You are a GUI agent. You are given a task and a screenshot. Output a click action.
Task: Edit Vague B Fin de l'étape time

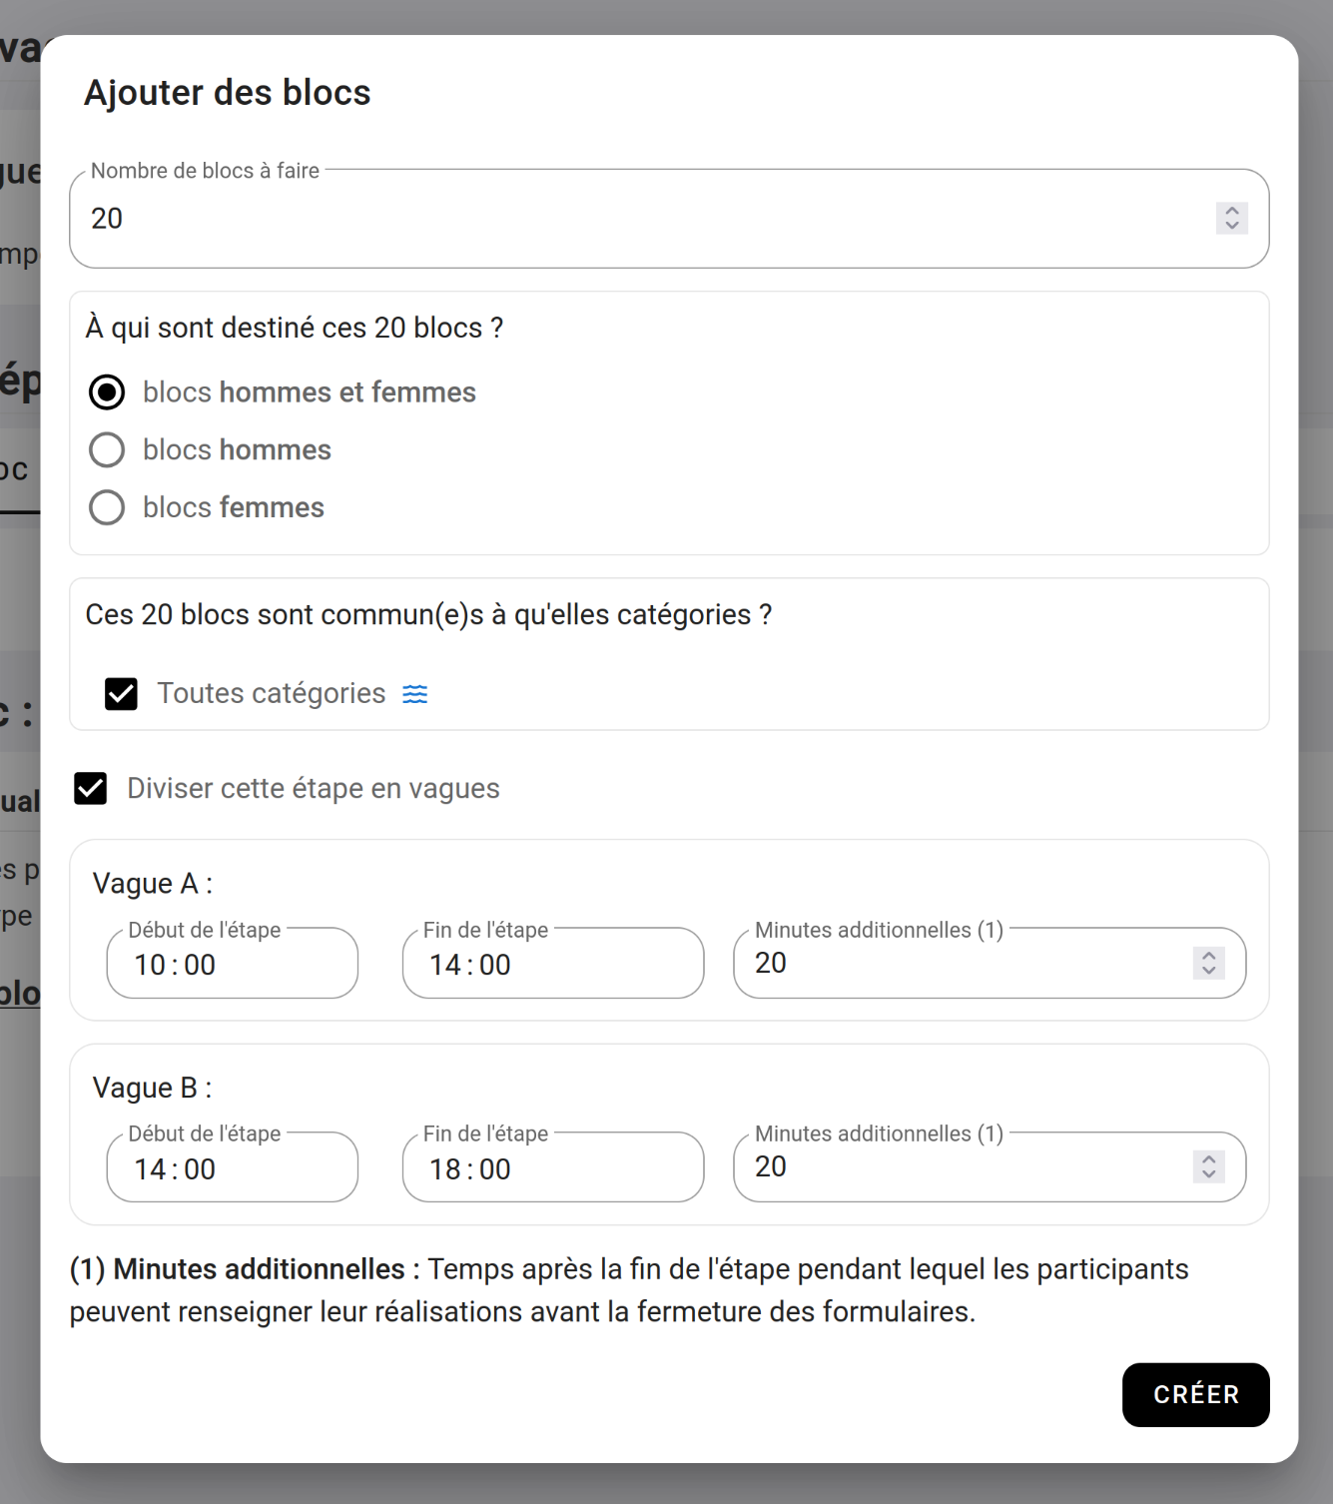tap(552, 1168)
